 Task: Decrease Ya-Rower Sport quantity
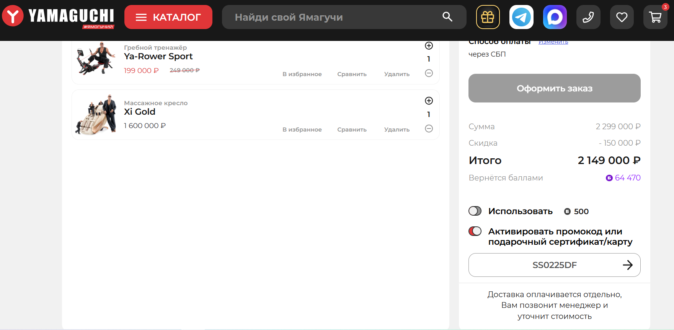coord(429,73)
